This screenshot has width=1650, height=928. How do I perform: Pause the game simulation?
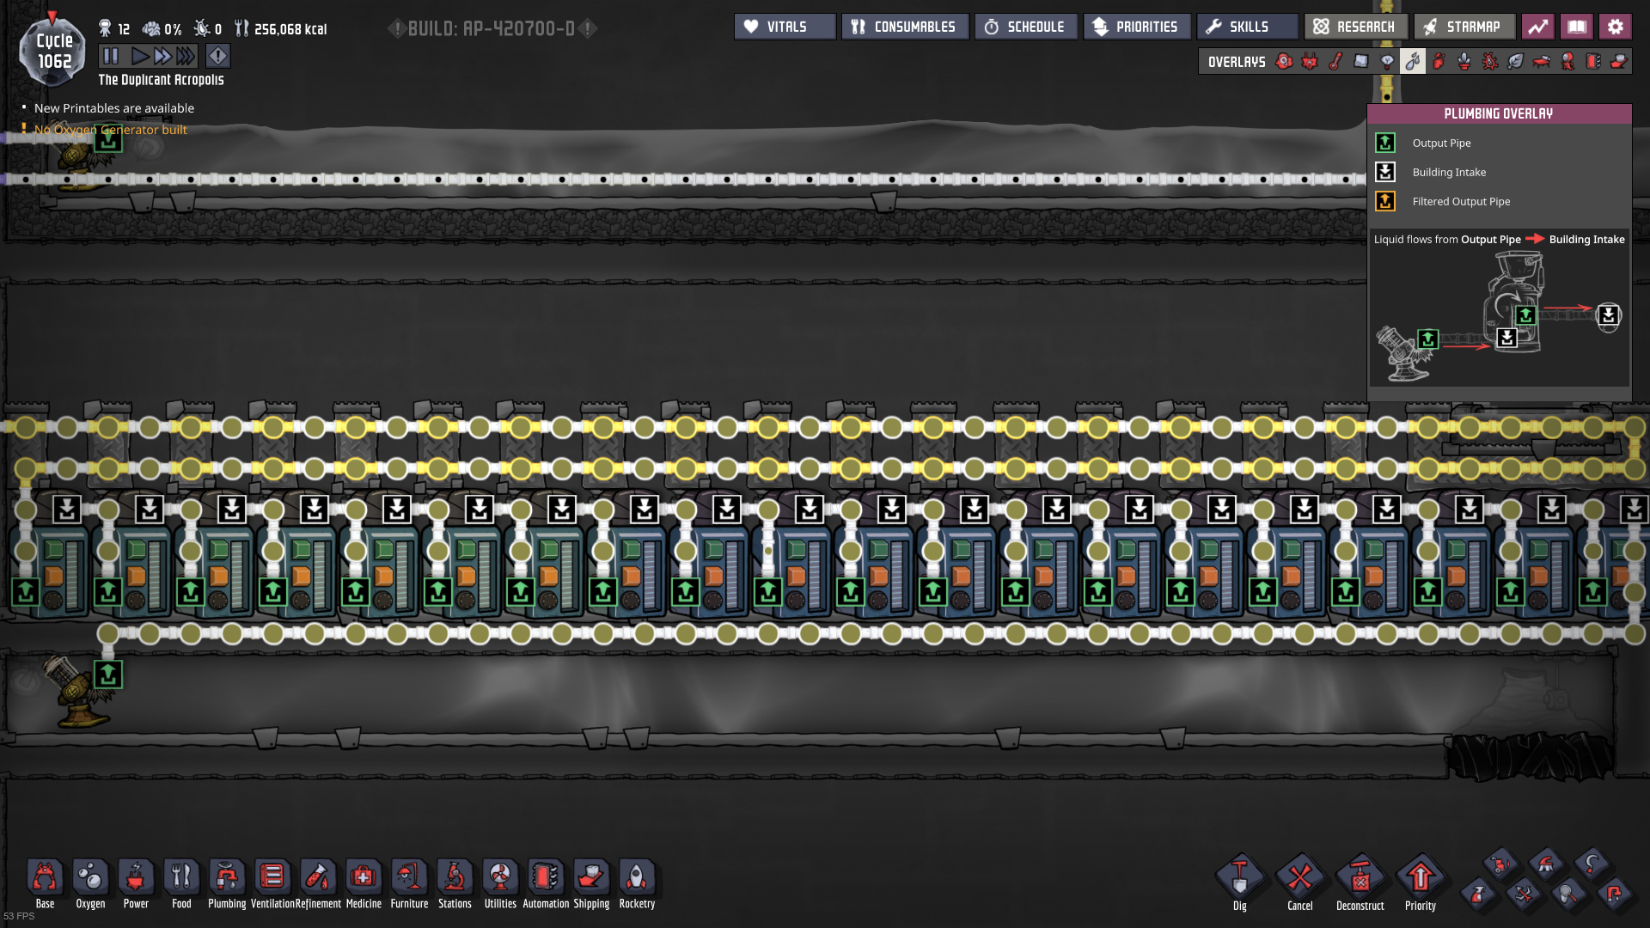111,56
